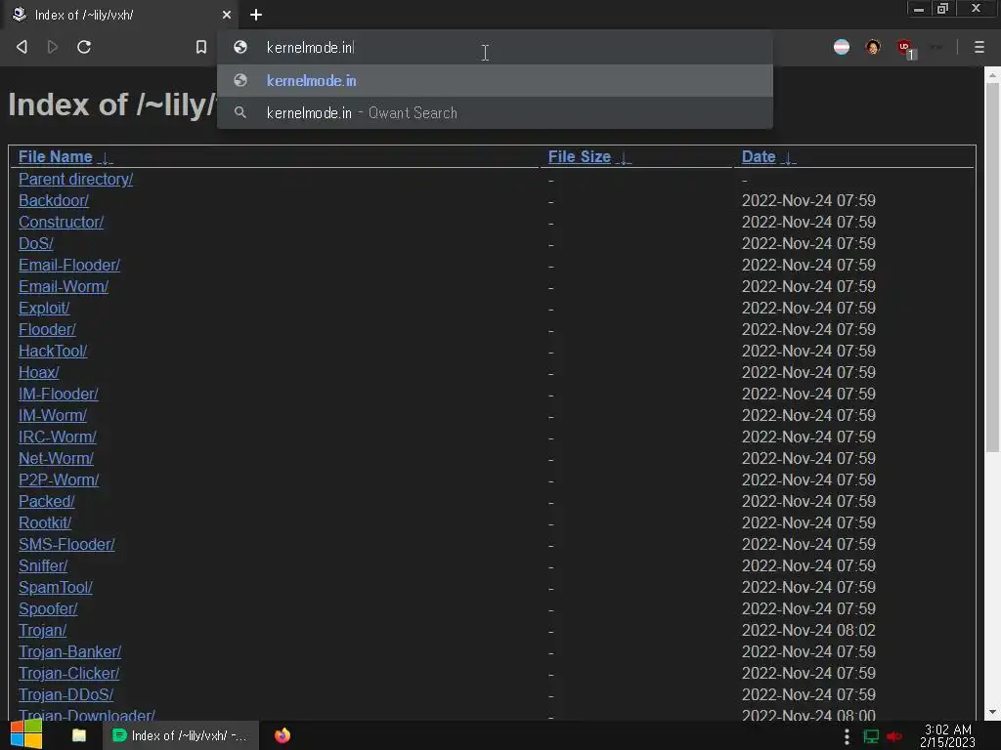Screen dimensions: 1001x750
Task: Open the SpamTool/ folder link
Action: 56,587
